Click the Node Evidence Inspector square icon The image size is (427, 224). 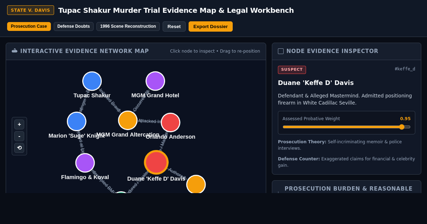281,51
